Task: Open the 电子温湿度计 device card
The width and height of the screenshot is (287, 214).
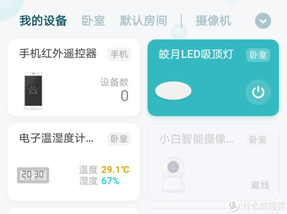Action: [74, 162]
